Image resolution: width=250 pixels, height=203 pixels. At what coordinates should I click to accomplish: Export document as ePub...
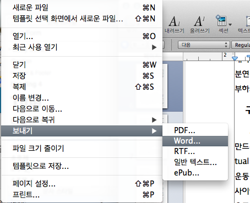(x=195, y=173)
